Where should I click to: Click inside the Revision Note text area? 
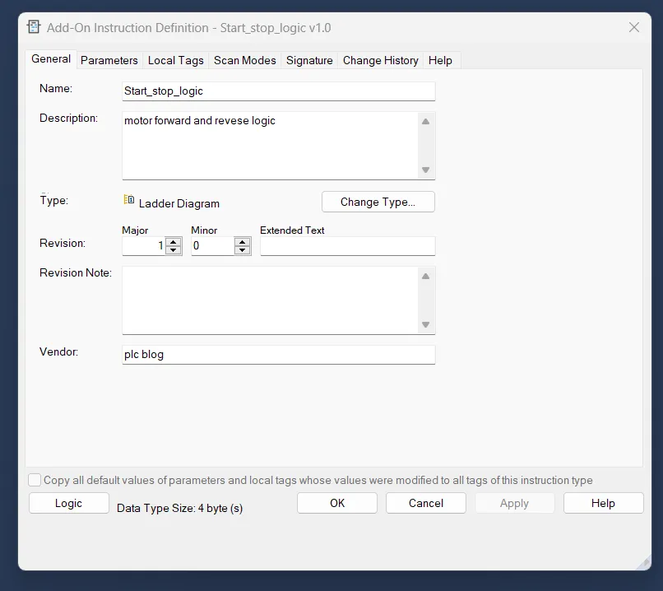271,300
